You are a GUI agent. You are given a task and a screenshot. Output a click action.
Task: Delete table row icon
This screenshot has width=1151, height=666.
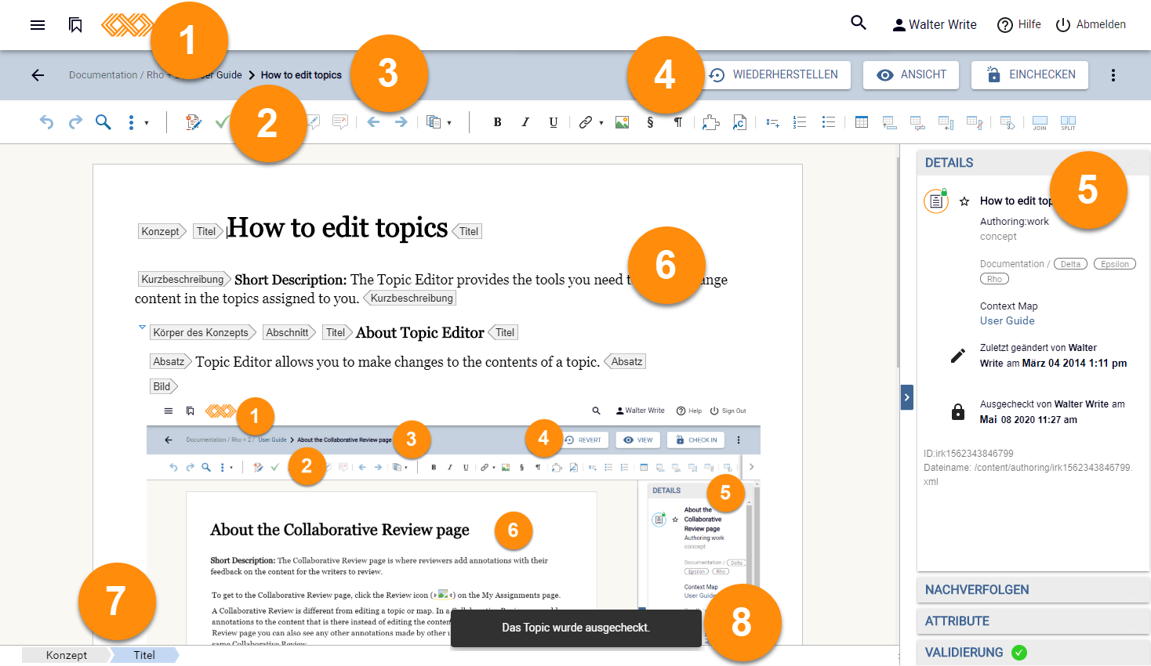click(917, 122)
